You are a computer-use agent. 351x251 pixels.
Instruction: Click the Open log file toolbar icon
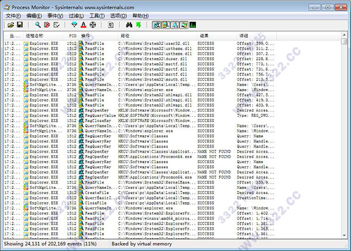(x=11, y=25)
